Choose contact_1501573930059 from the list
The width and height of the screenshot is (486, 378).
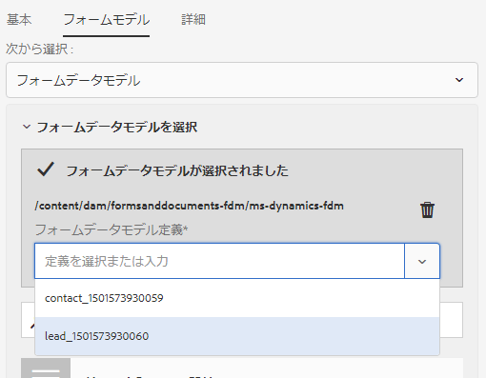pyautogui.click(x=237, y=298)
